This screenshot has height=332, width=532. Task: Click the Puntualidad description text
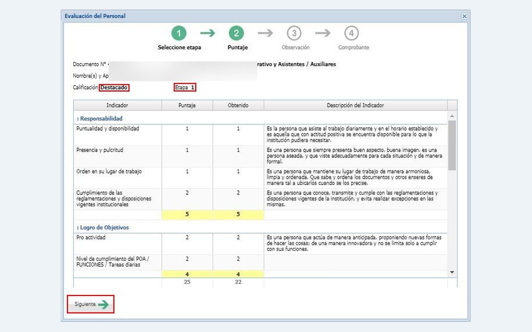(352, 135)
